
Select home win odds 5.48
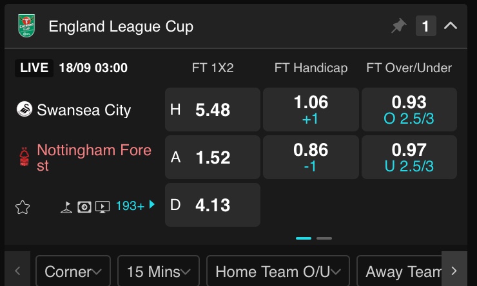tap(213, 110)
